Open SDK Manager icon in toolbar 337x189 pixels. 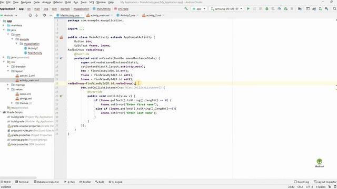coord(326,9)
